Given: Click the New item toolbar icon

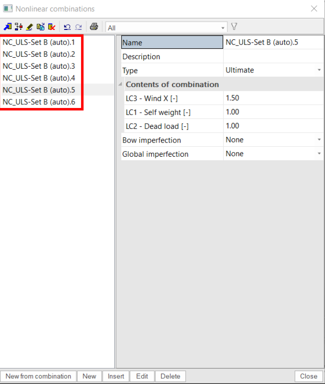Looking at the screenshot, I should [x=8, y=27].
